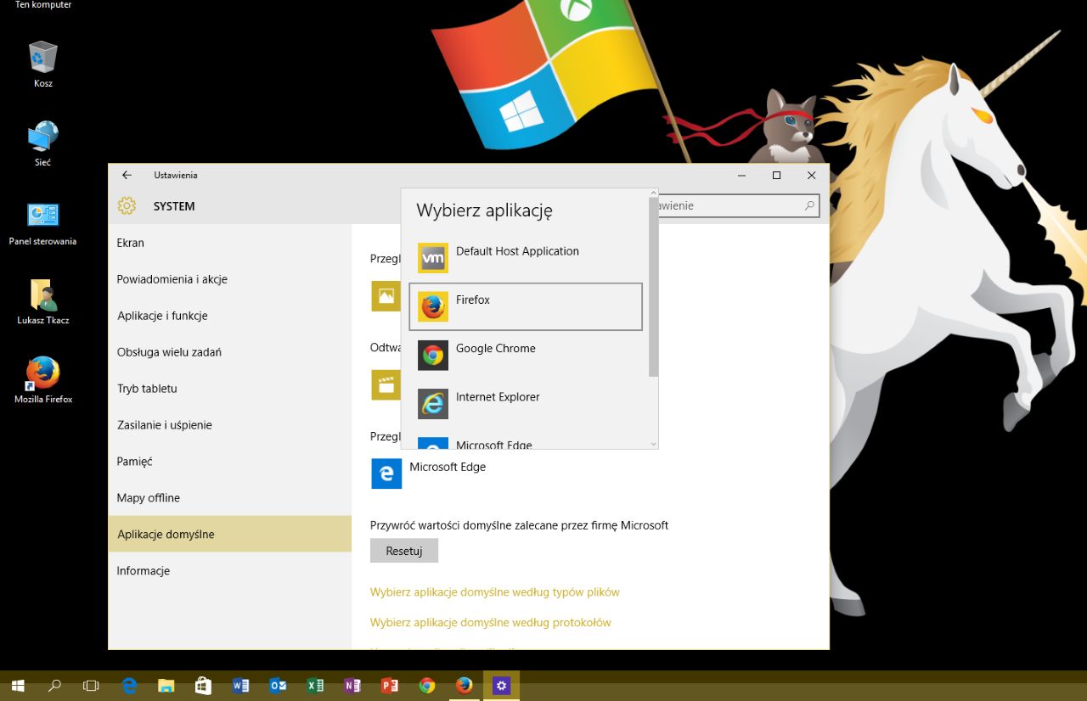Select Ekran in the Settings sidebar
This screenshot has width=1087, height=701.
pyautogui.click(x=130, y=243)
